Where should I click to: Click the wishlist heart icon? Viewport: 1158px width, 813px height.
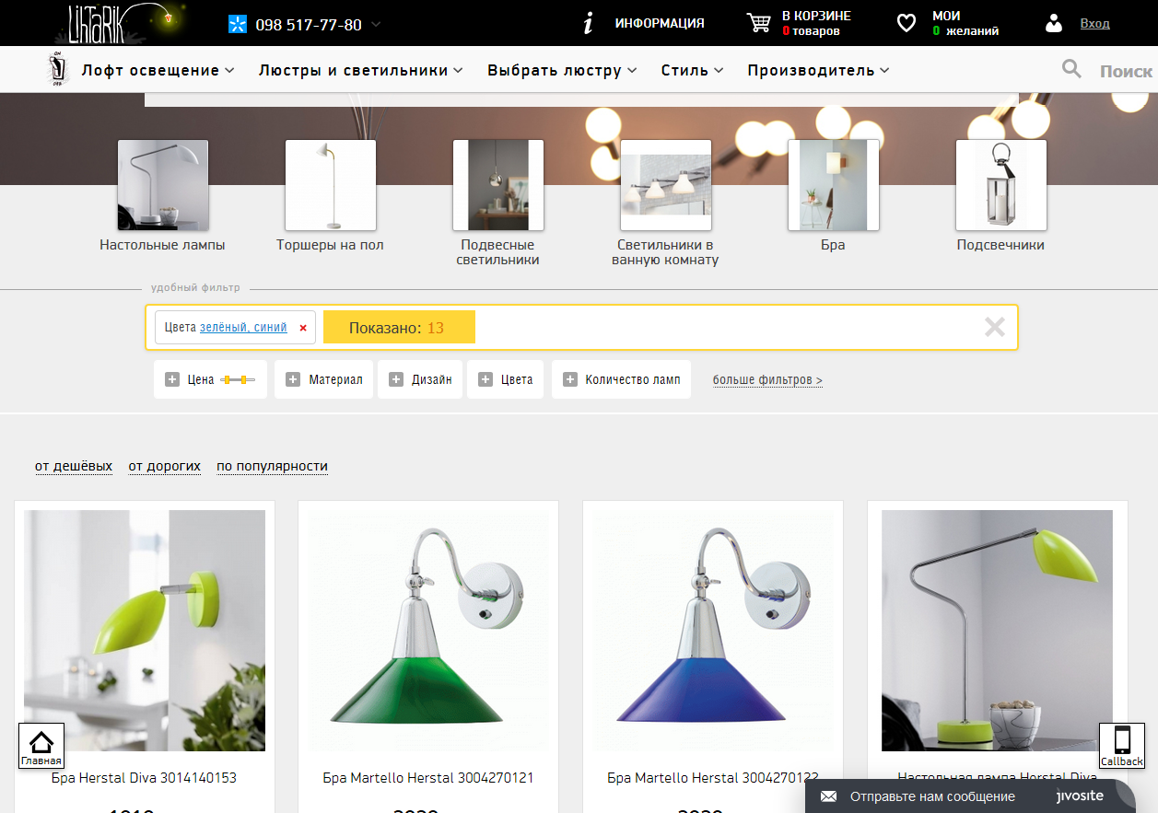click(907, 23)
